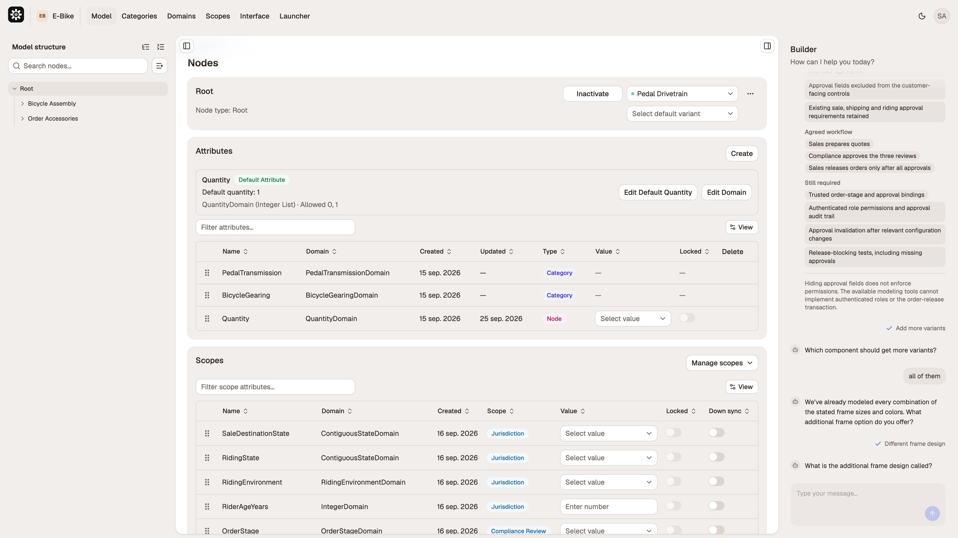The height and width of the screenshot is (538, 958).
Task: Click the send message arrow button
Action: [932, 514]
